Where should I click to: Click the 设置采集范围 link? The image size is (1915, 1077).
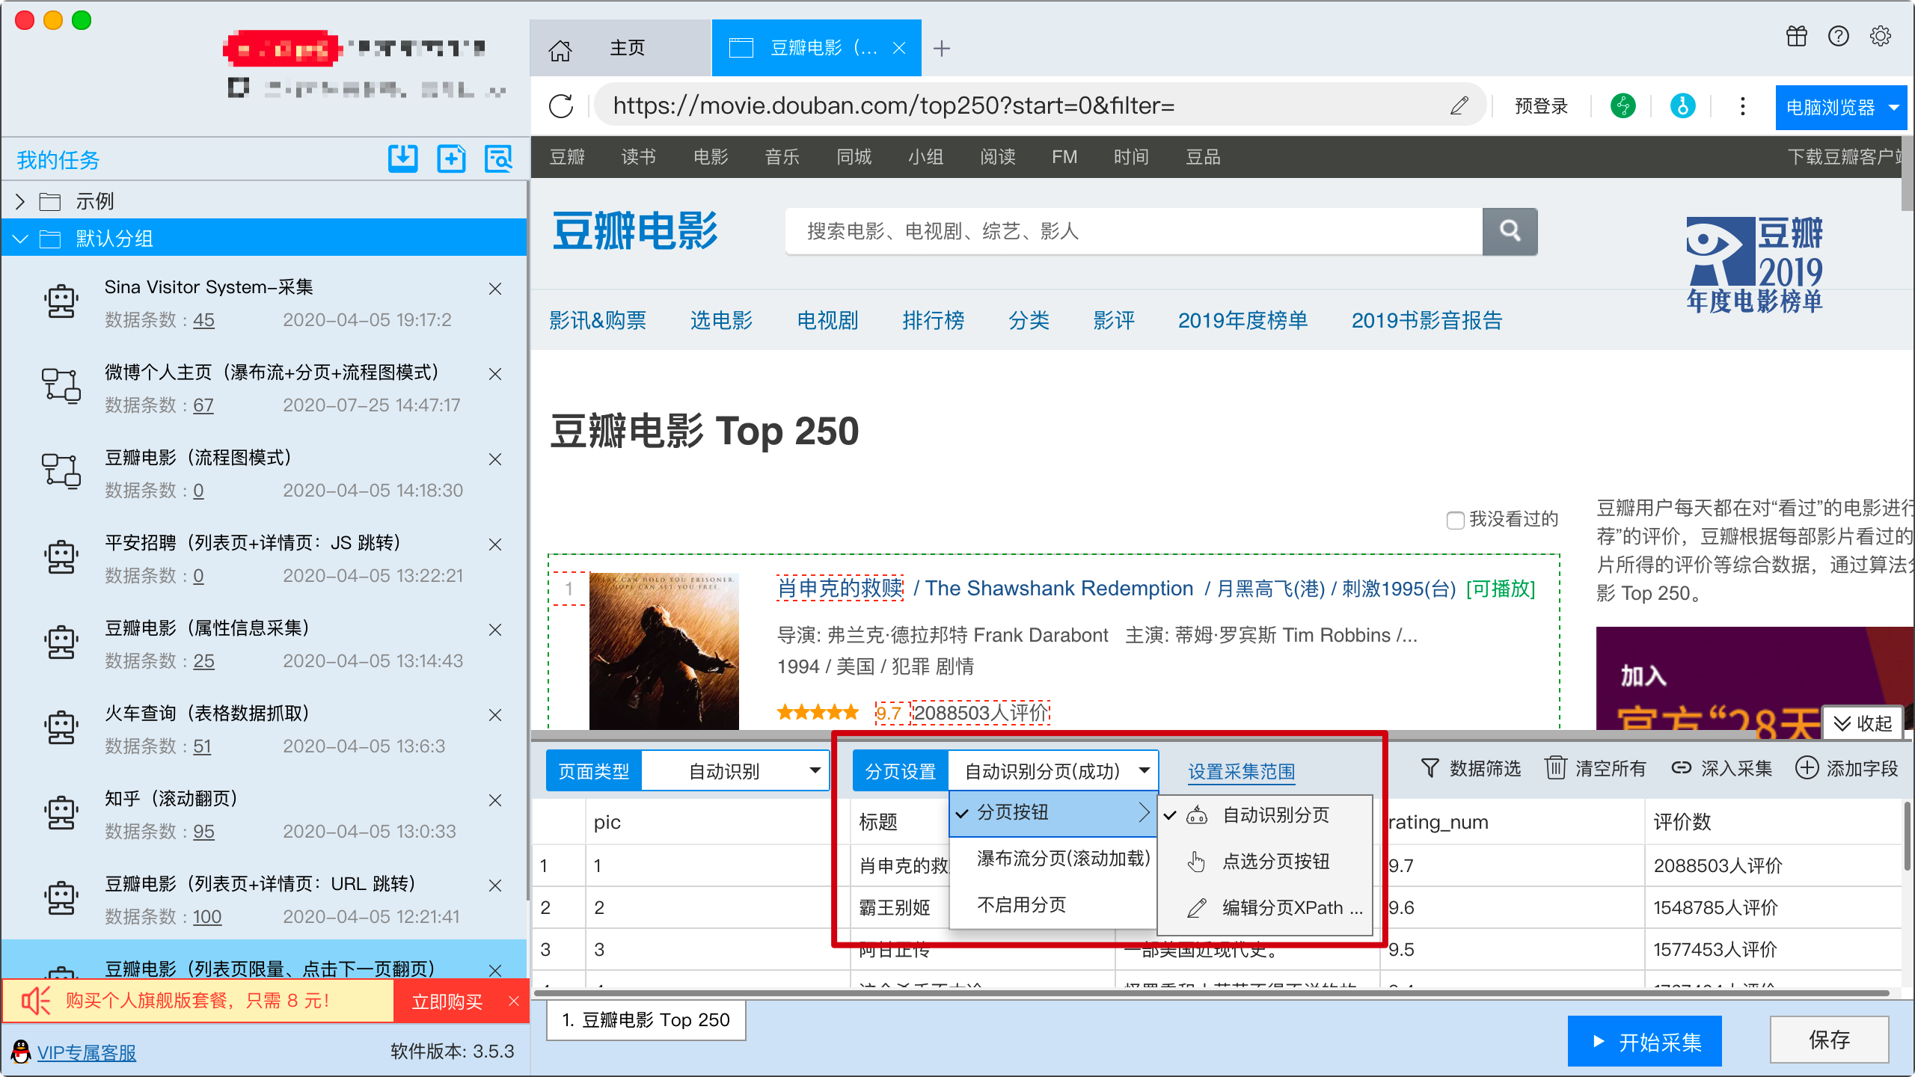point(1241,771)
